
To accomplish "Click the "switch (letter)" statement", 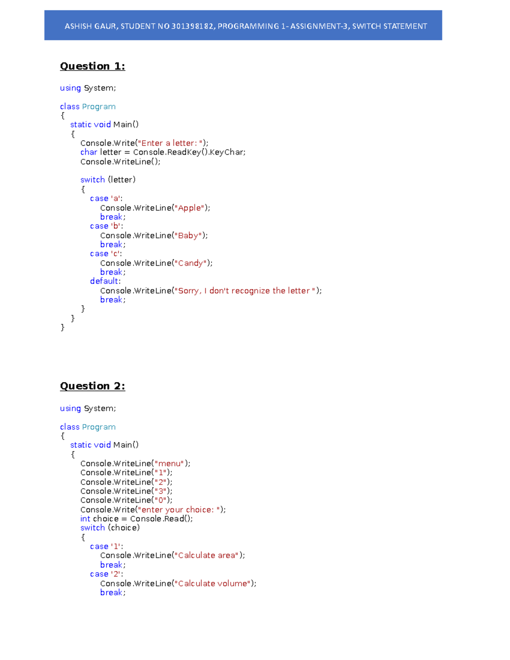I will (x=108, y=179).
